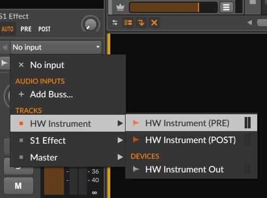Click the left-pointing triangle at top right
The width and height of the screenshot is (267, 198).
[250, 23]
